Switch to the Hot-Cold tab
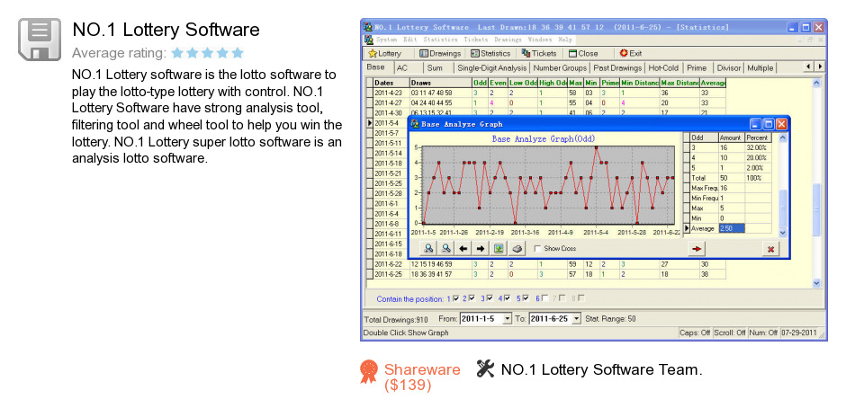This screenshot has height=417, width=846. pyautogui.click(x=664, y=68)
